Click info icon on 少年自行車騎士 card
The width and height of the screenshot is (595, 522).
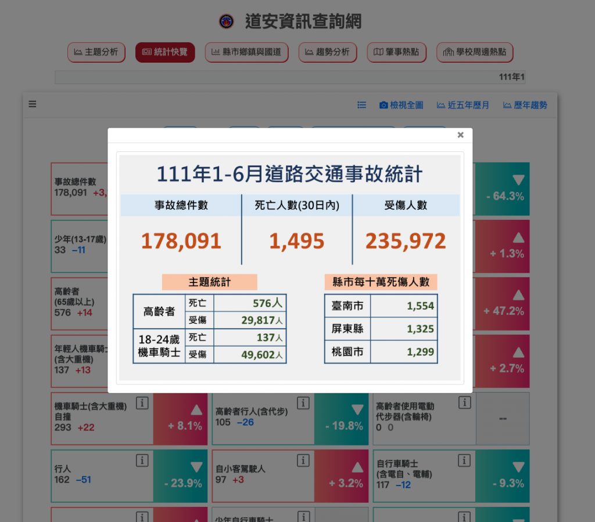tap(303, 517)
